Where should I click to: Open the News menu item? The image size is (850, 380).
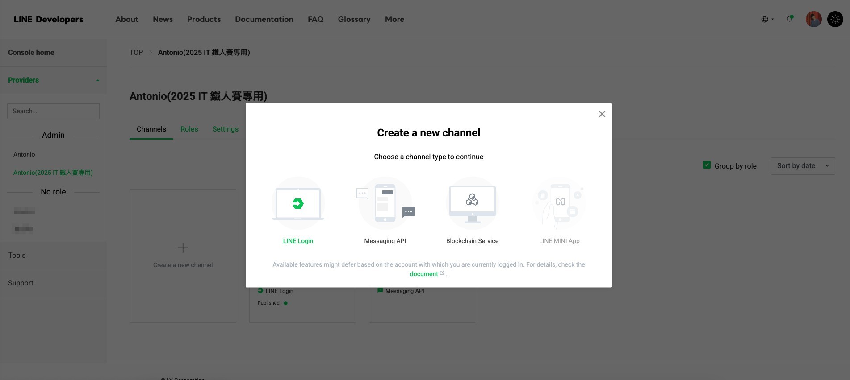pos(163,19)
